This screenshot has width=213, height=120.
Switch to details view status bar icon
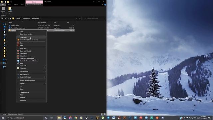tap(102, 114)
